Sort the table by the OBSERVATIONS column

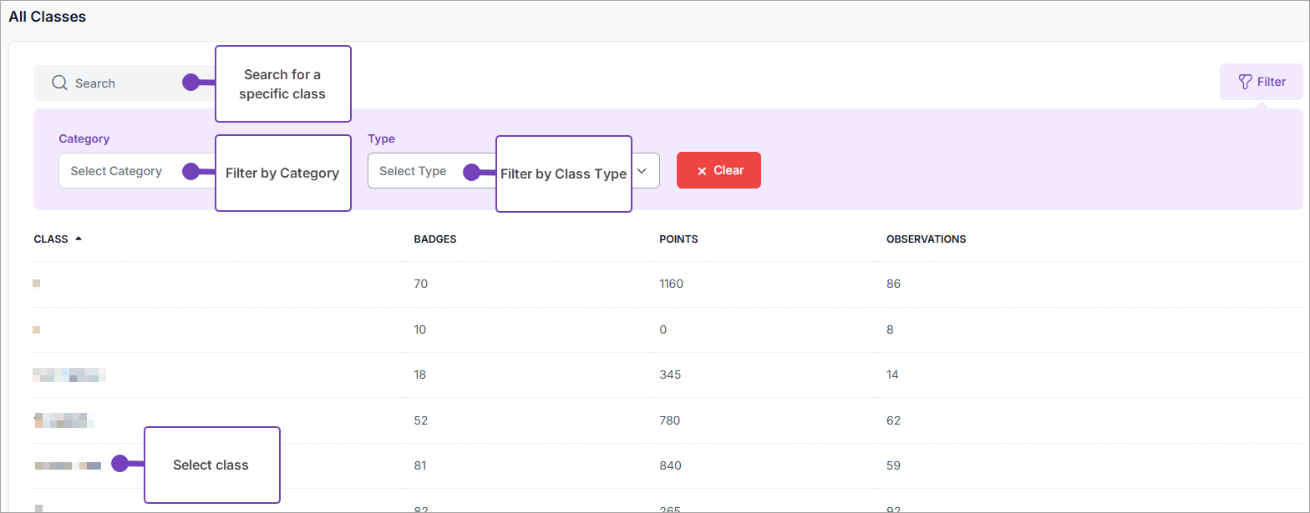tap(926, 239)
